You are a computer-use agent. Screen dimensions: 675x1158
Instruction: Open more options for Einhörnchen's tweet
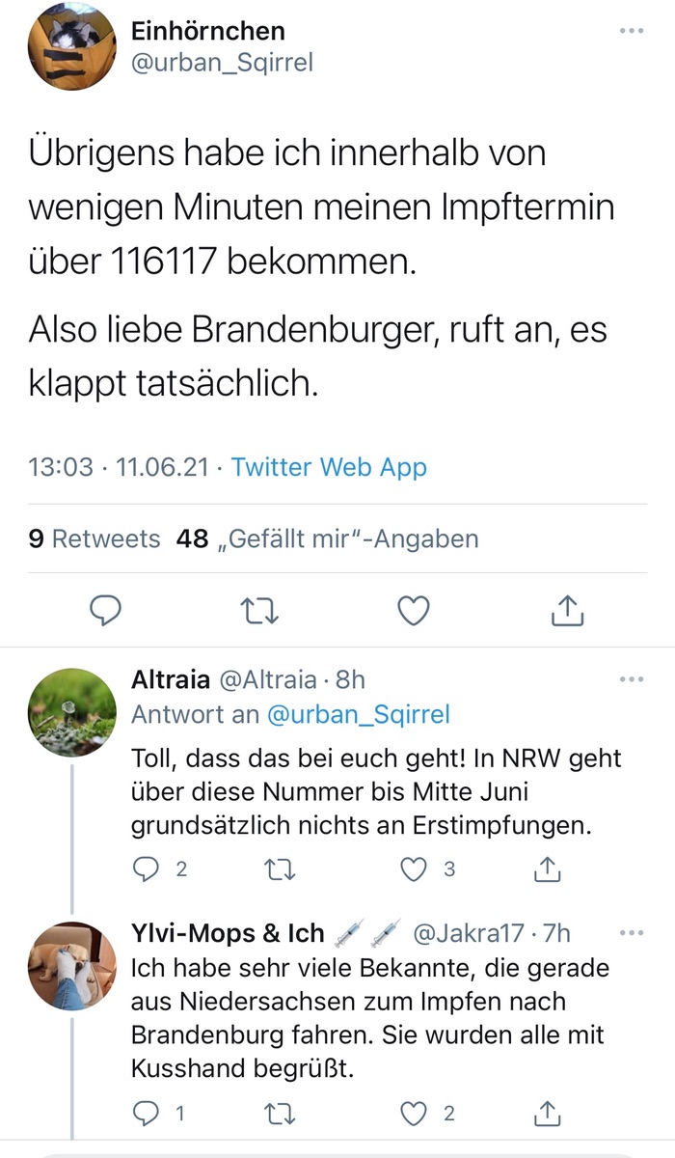click(631, 31)
